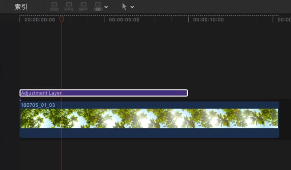The height and width of the screenshot is (170, 291).
Task: Click the connect clip to primary storyline icon
Action: coord(54,7)
